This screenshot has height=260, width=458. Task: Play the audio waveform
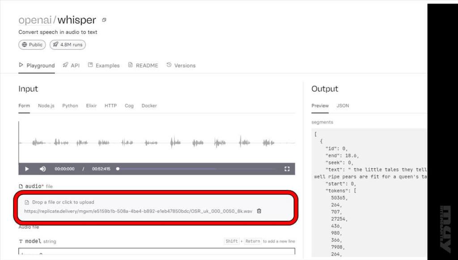pos(27,169)
